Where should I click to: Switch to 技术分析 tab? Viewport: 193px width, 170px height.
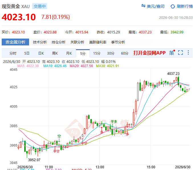(x=40, y=42)
